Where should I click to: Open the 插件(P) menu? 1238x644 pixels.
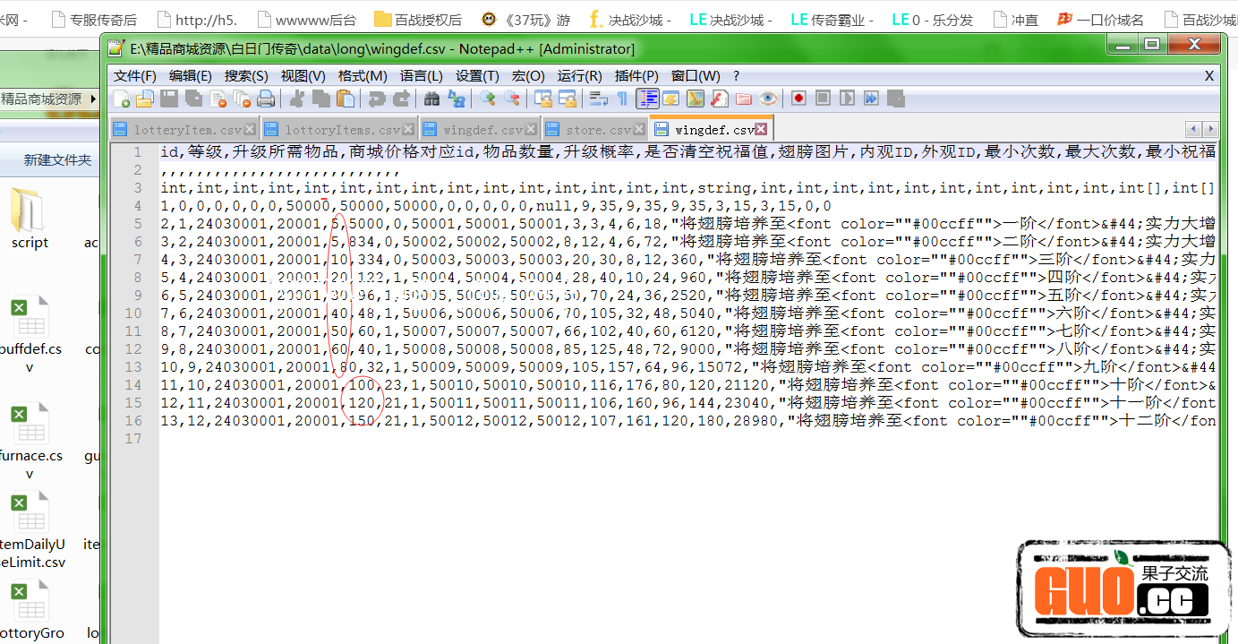click(x=636, y=76)
